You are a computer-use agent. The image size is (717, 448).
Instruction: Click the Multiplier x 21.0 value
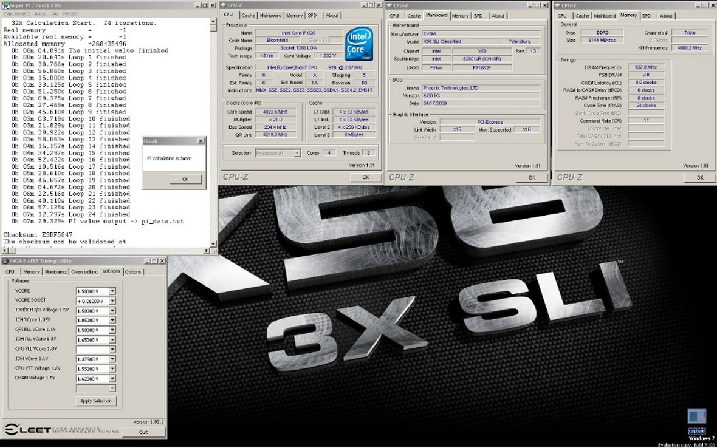275,120
